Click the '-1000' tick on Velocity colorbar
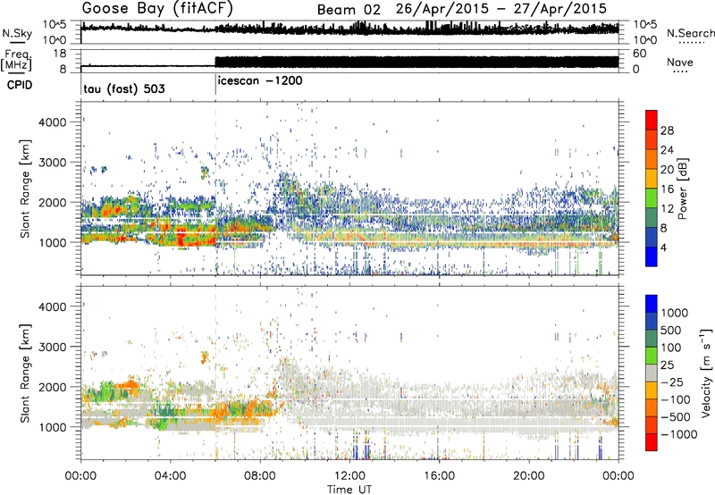This screenshot has width=715, height=495. (x=679, y=434)
